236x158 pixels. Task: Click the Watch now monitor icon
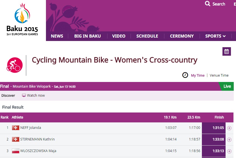[24, 95]
